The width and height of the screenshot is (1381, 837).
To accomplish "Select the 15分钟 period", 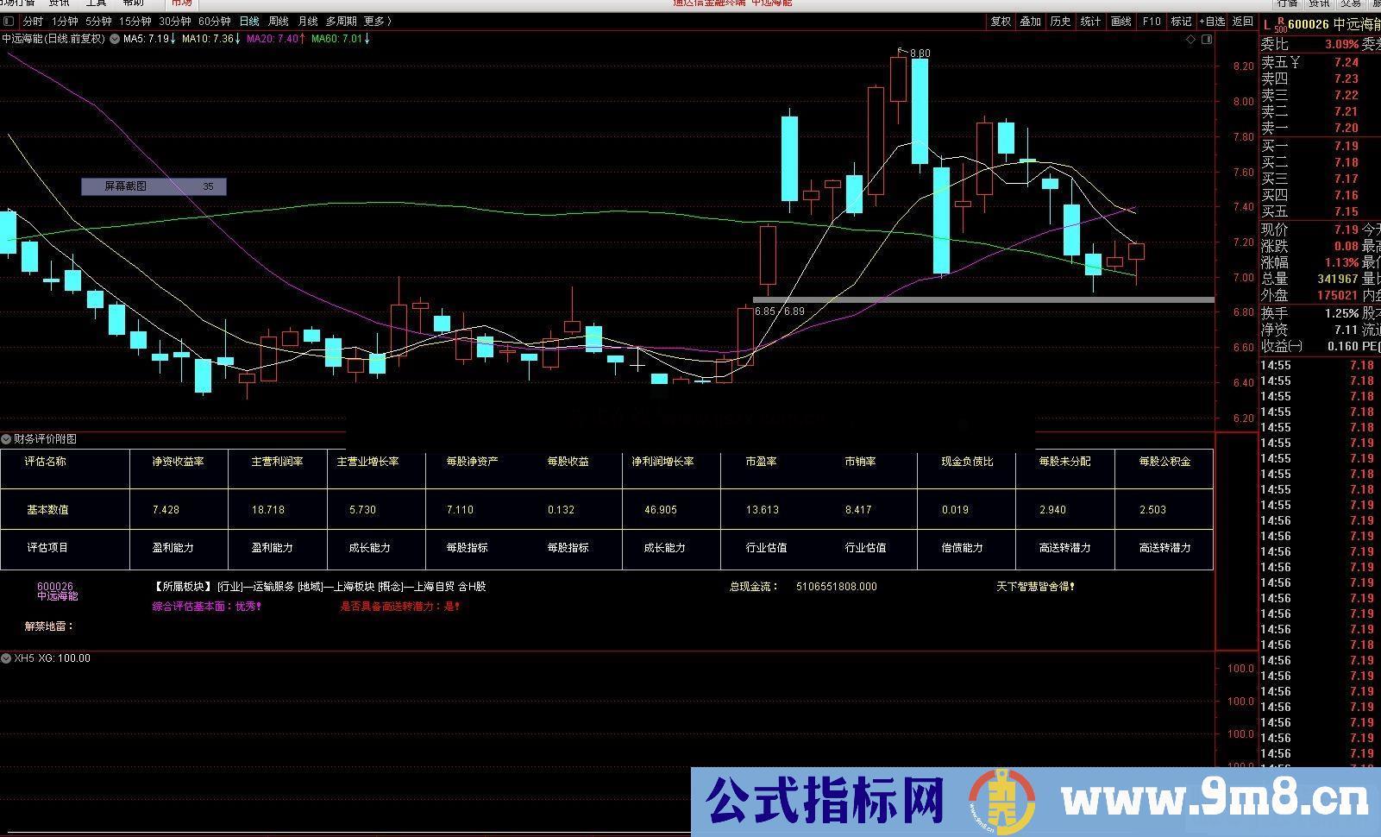I will (x=135, y=22).
